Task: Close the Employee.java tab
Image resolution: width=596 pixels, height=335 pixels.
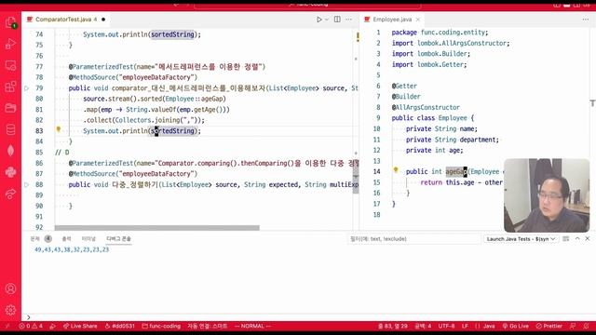Action: coord(418,20)
